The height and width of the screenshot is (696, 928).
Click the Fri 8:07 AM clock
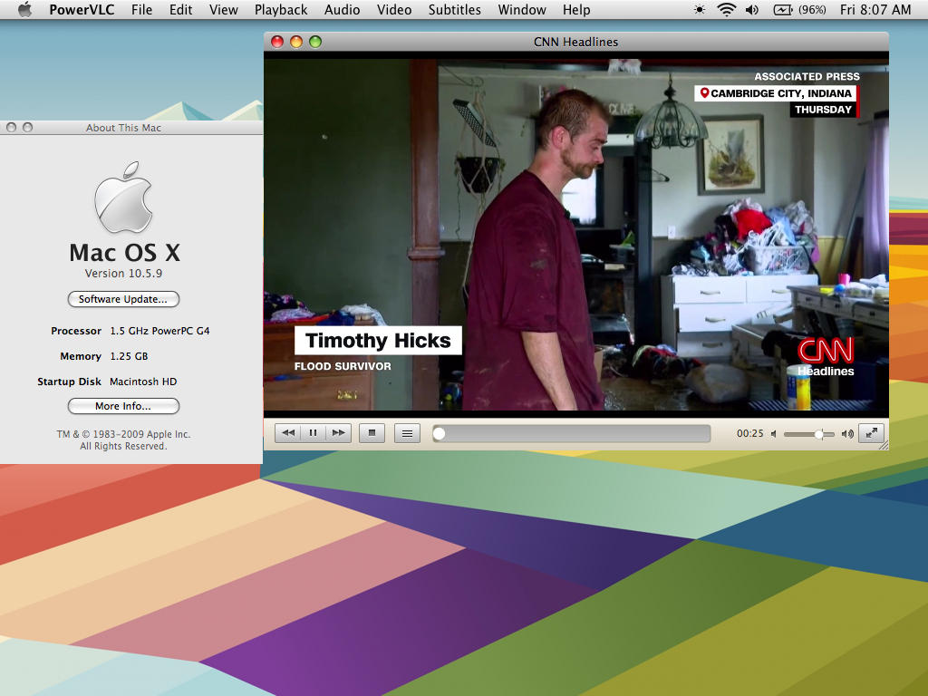click(x=875, y=9)
